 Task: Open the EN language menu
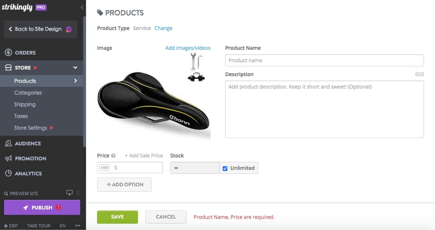pyautogui.click(x=62, y=226)
